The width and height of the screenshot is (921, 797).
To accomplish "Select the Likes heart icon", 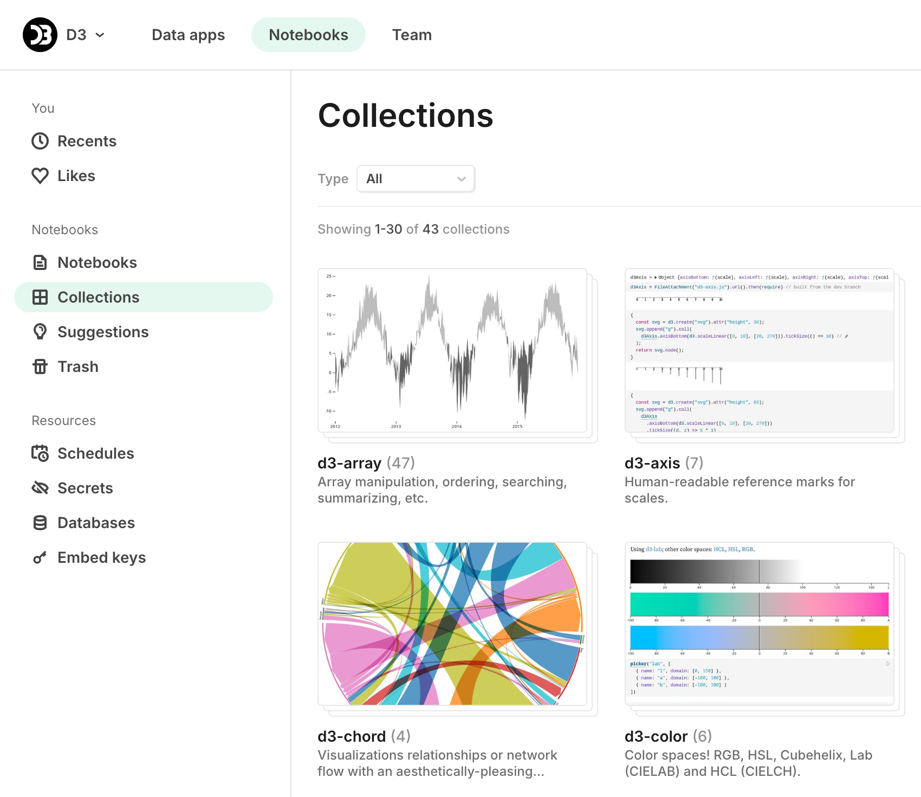I will pyautogui.click(x=41, y=175).
